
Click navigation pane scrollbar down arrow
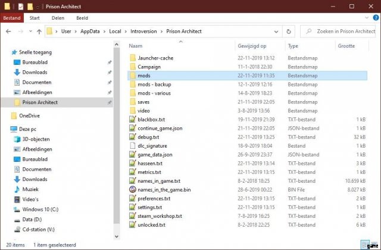point(117,236)
